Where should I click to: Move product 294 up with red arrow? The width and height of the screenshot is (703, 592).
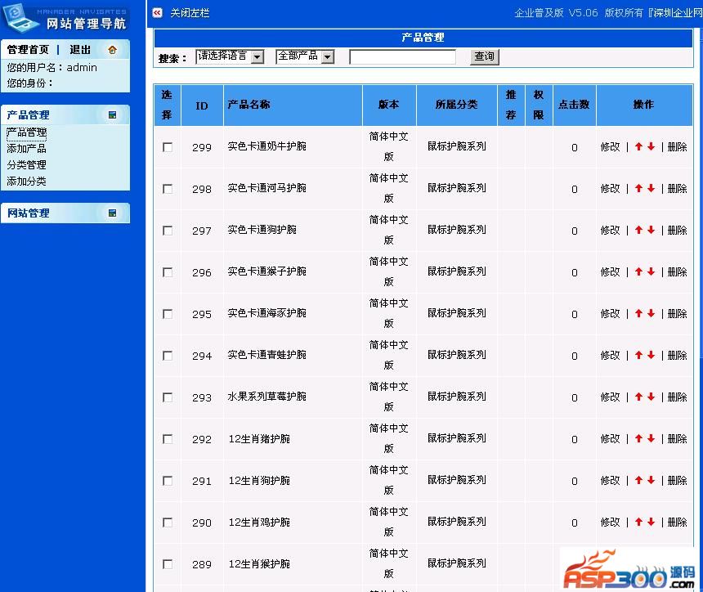pos(639,355)
